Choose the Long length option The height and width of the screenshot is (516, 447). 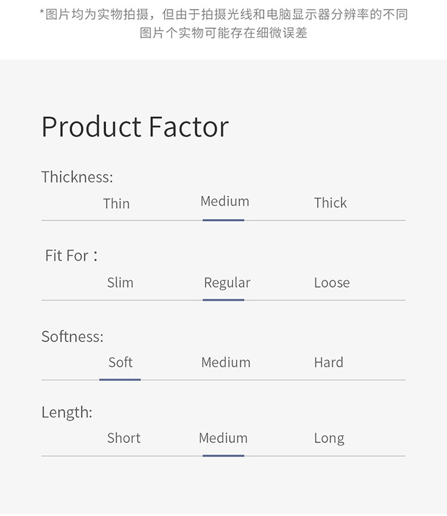(329, 439)
